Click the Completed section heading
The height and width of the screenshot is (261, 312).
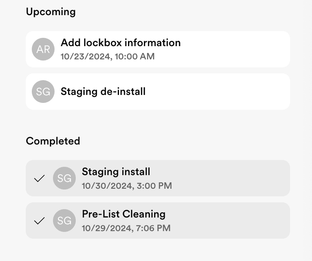[x=53, y=141]
